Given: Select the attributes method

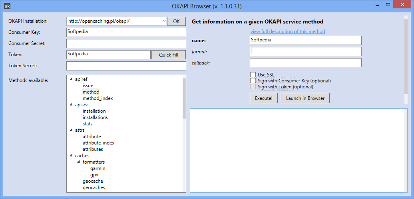Looking at the screenshot, I should [x=93, y=149].
